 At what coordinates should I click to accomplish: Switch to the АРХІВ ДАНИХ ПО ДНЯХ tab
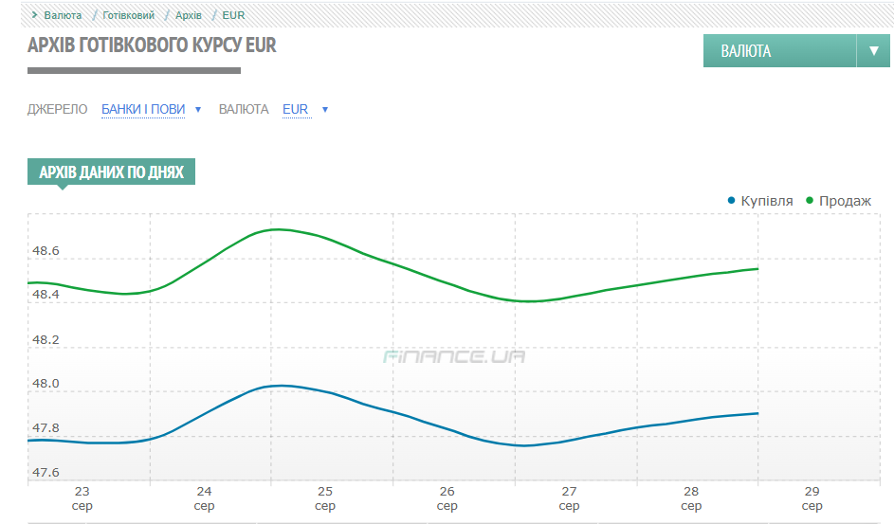(111, 172)
